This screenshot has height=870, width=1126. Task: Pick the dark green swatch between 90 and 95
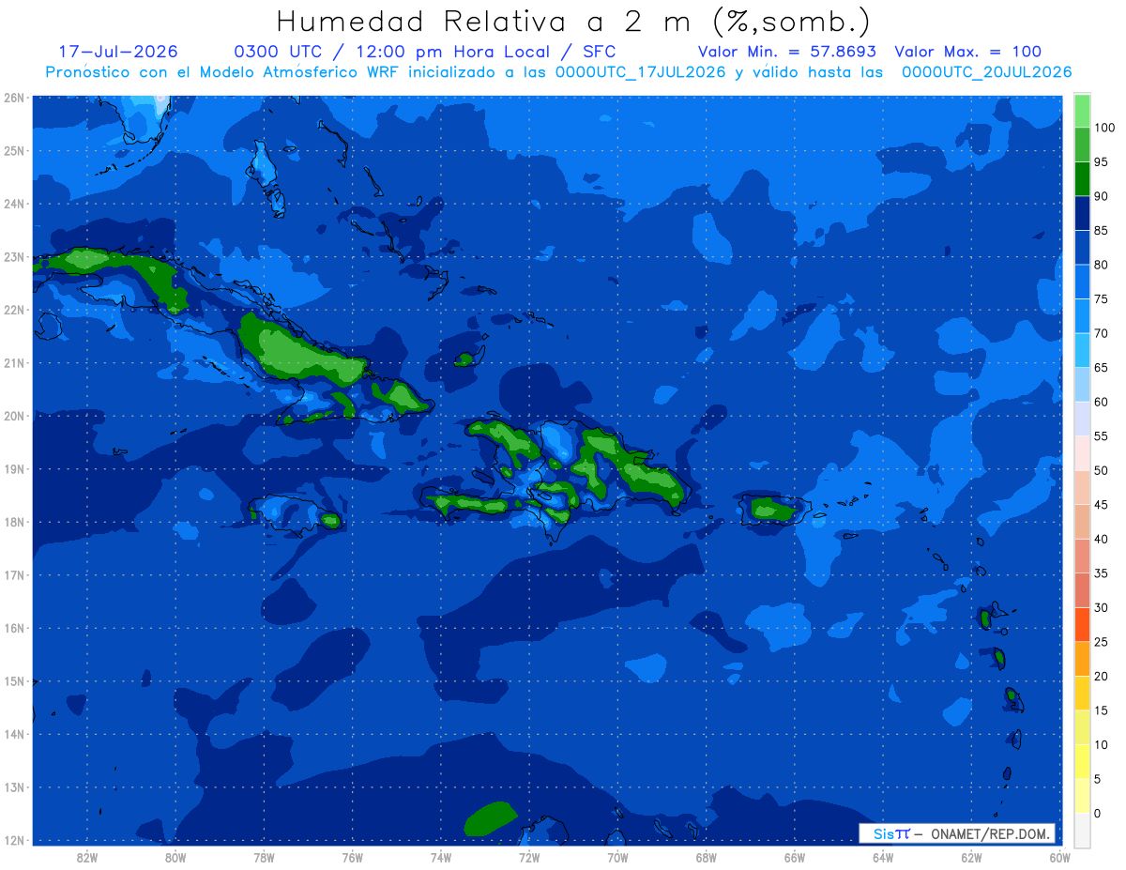click(1082, 179)
